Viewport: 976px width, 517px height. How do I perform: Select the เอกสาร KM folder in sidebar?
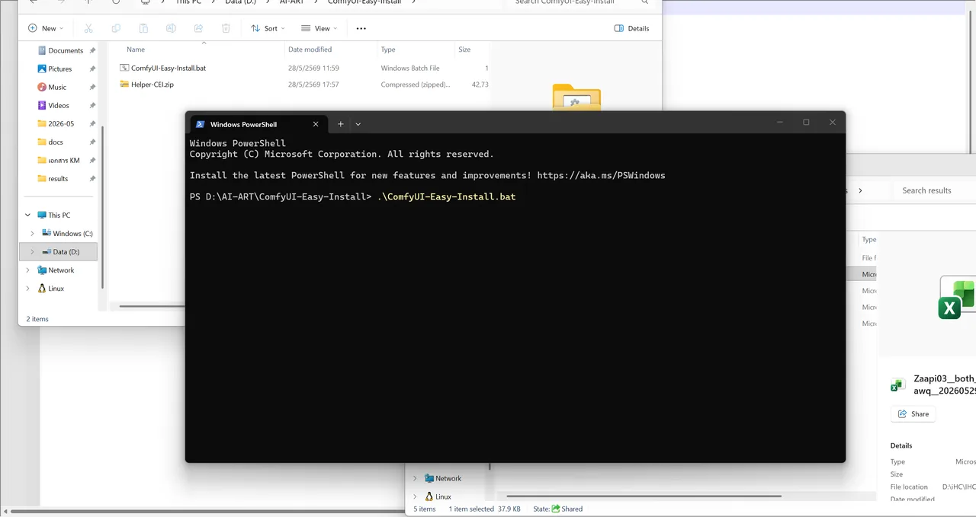[58, 160]
